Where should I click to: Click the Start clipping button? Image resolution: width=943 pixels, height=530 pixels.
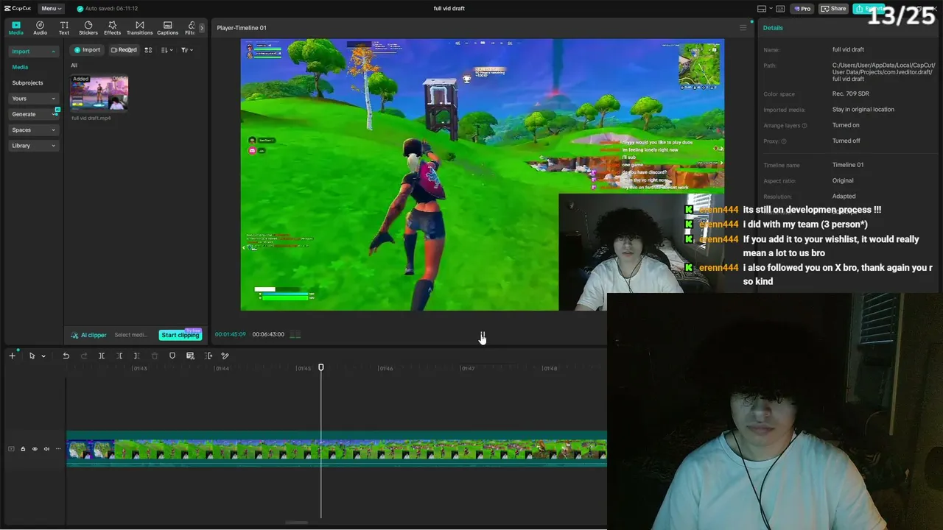[180, 335]
